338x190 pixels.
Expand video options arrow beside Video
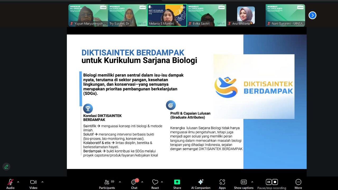click(42, 182)
